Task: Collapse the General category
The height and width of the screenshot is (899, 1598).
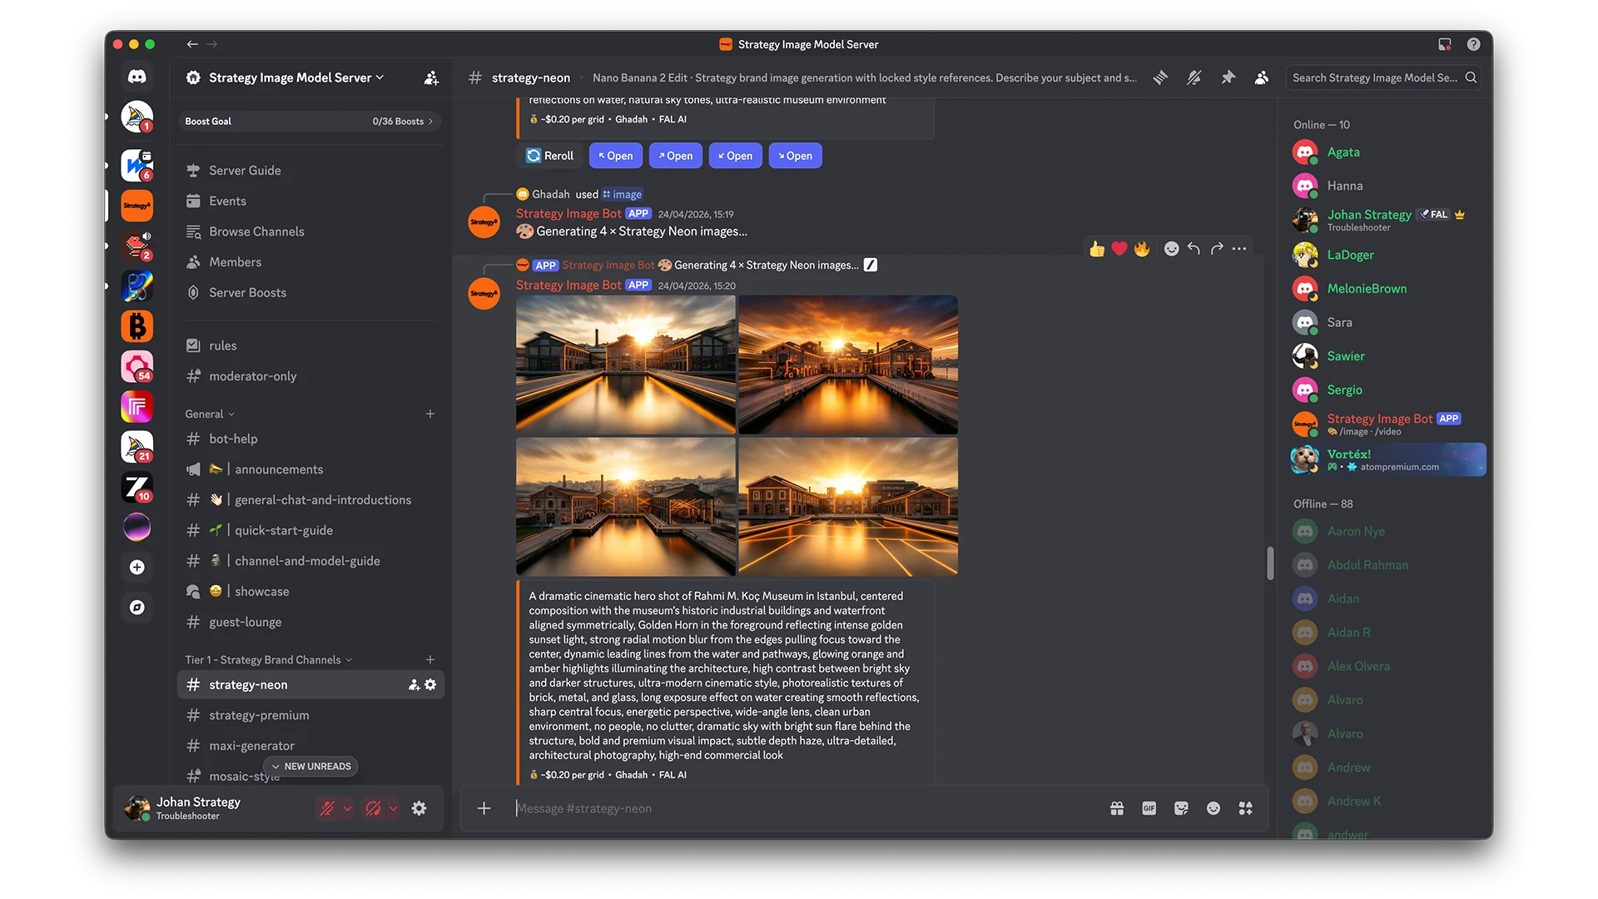Action: (210, 414)
